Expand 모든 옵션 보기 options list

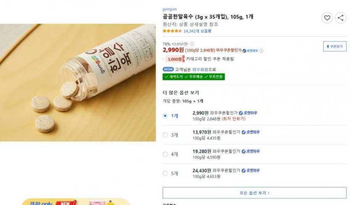pos(254,193)
